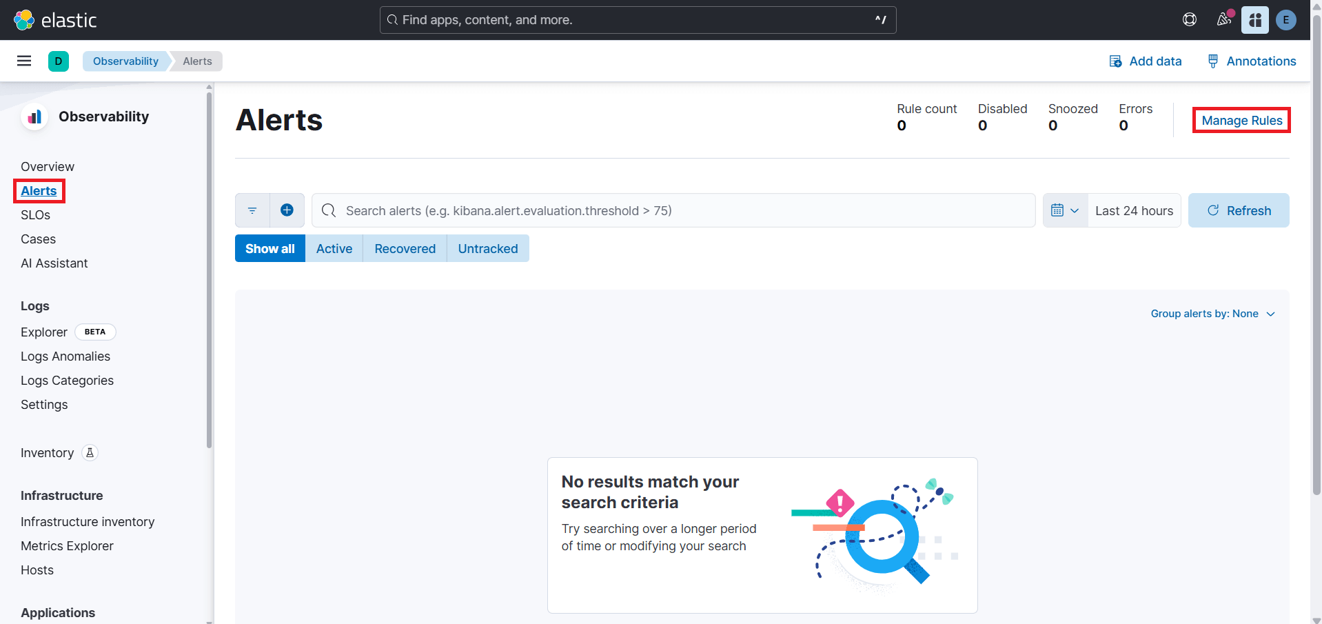The height and width of the screenshot is (624, 1322).
Task: Click the technical preview flask next to Inventory
Action: pyautogui.click(x=90, y=453)
